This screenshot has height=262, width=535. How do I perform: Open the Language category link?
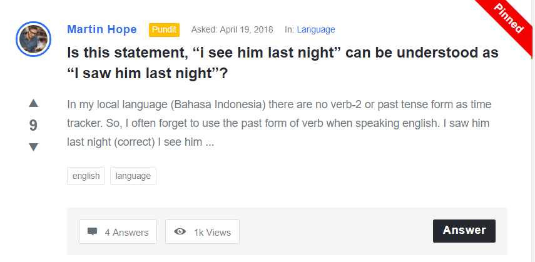pos(316,29)
